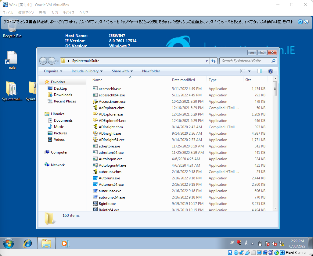Select Computer in the navigation pane
313x256 pixels.
(x=59, y=152)
